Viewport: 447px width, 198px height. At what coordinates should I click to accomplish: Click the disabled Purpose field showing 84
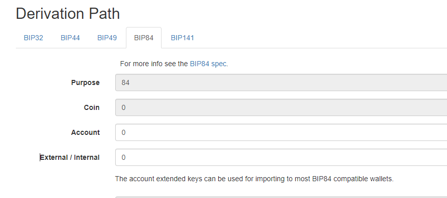(281, 82)
